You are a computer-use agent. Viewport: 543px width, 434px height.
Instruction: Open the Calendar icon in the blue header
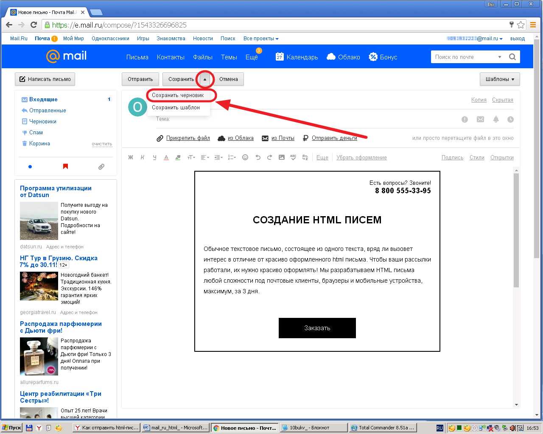click(x=280, y=57)
